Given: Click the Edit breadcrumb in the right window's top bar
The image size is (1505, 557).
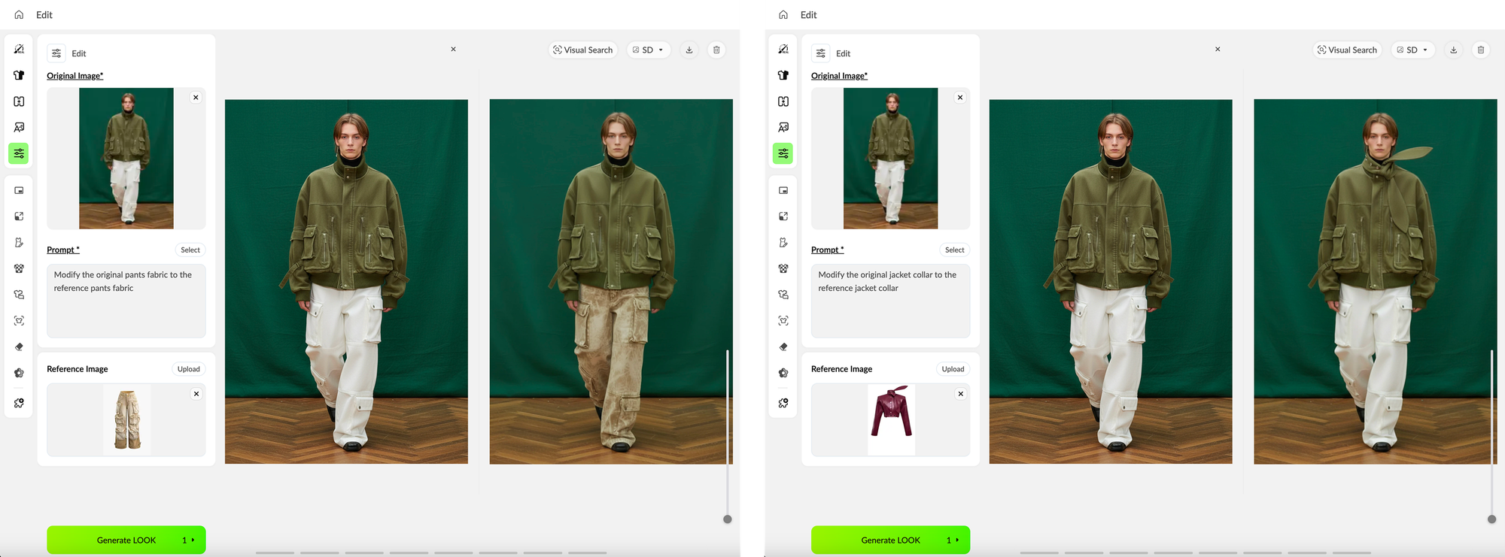Looking at the screenshot, I should click(808, 15).
